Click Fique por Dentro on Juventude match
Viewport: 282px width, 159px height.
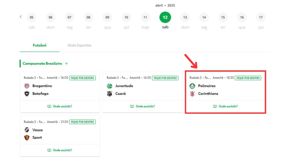[165, 78]
